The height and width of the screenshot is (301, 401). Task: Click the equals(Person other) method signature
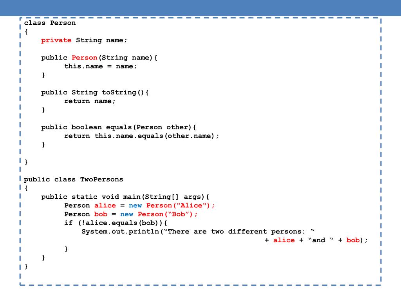tap(119, 127)
